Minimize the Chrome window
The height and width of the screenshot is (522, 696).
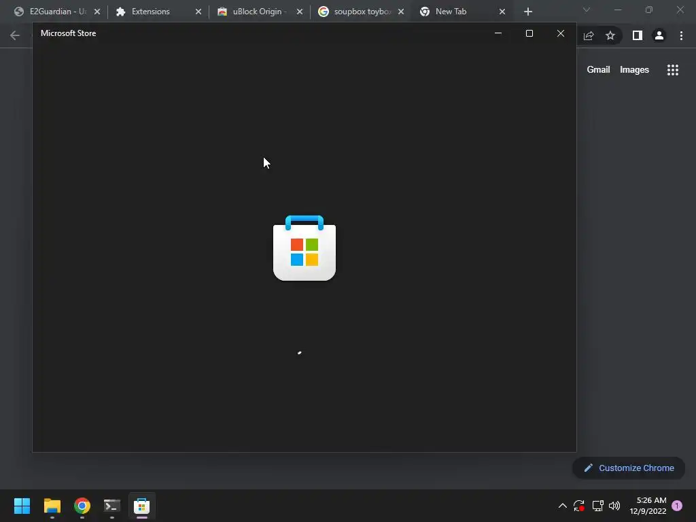click(617, 10)
